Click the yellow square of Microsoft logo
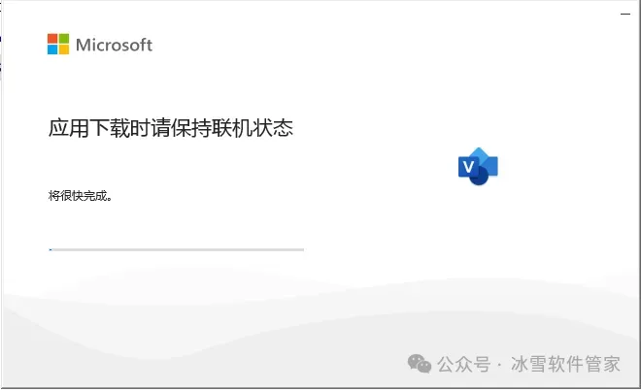The image size is (641, 390). [64, 49]
